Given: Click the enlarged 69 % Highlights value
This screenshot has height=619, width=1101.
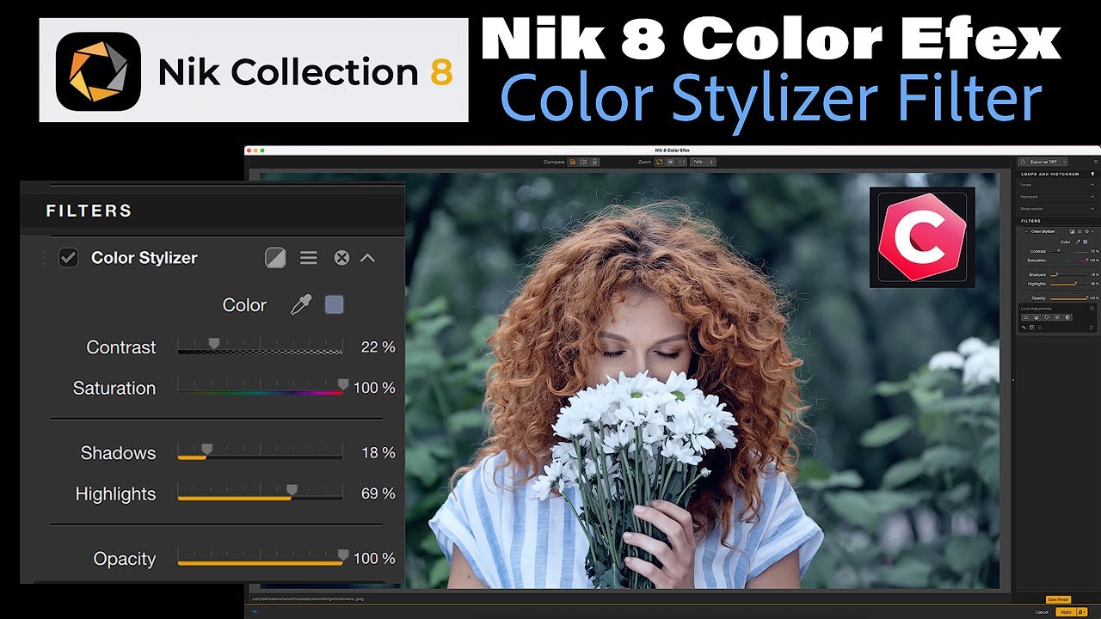Looking at the screenshot, I should (378, 493).
